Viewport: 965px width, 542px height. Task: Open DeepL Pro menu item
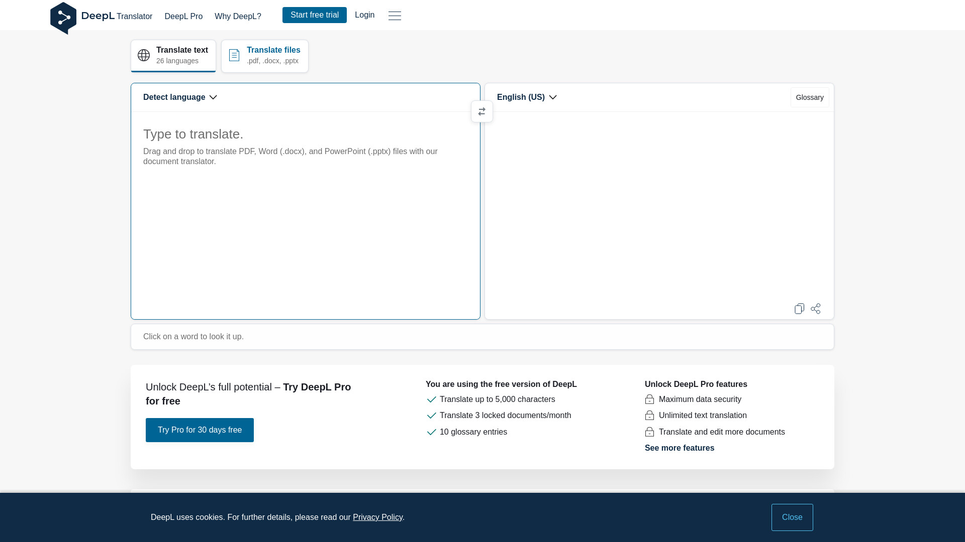[183, 17]
